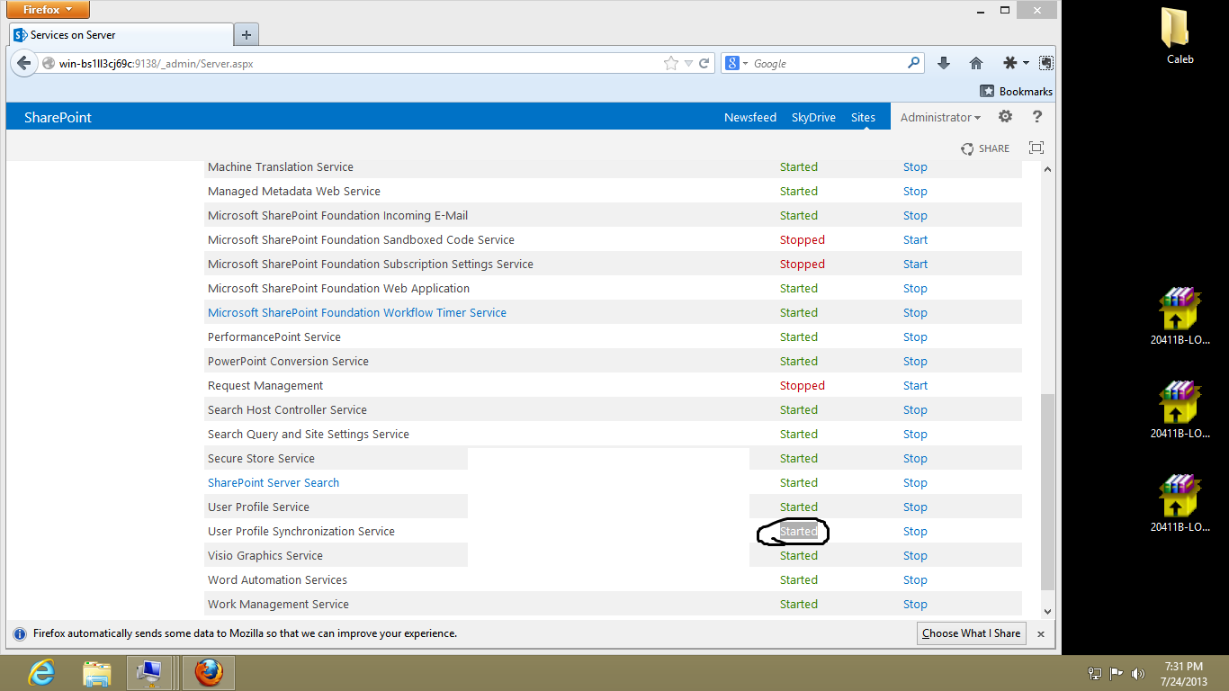The width and height of the screenshot is (1229, 691).
Task: Go to the browser home page
Action: click(x=976, y=63)
